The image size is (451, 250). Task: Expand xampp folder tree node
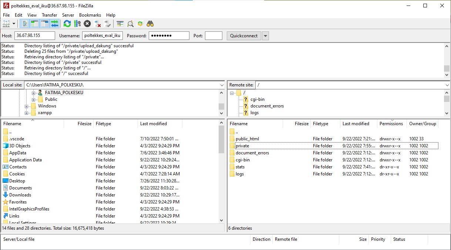click(x=26, y=113)
